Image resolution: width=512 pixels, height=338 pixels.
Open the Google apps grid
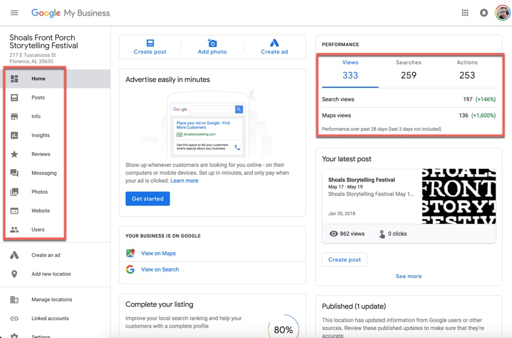pyautogui.click(x=465, y=13)
